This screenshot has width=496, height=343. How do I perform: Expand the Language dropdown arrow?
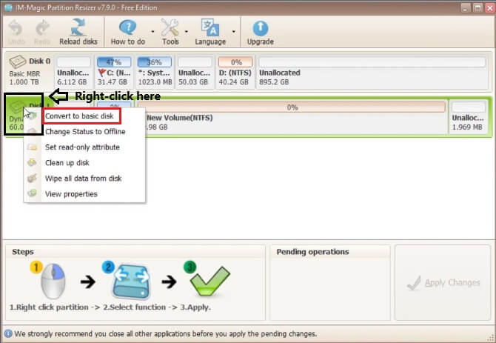233,31
